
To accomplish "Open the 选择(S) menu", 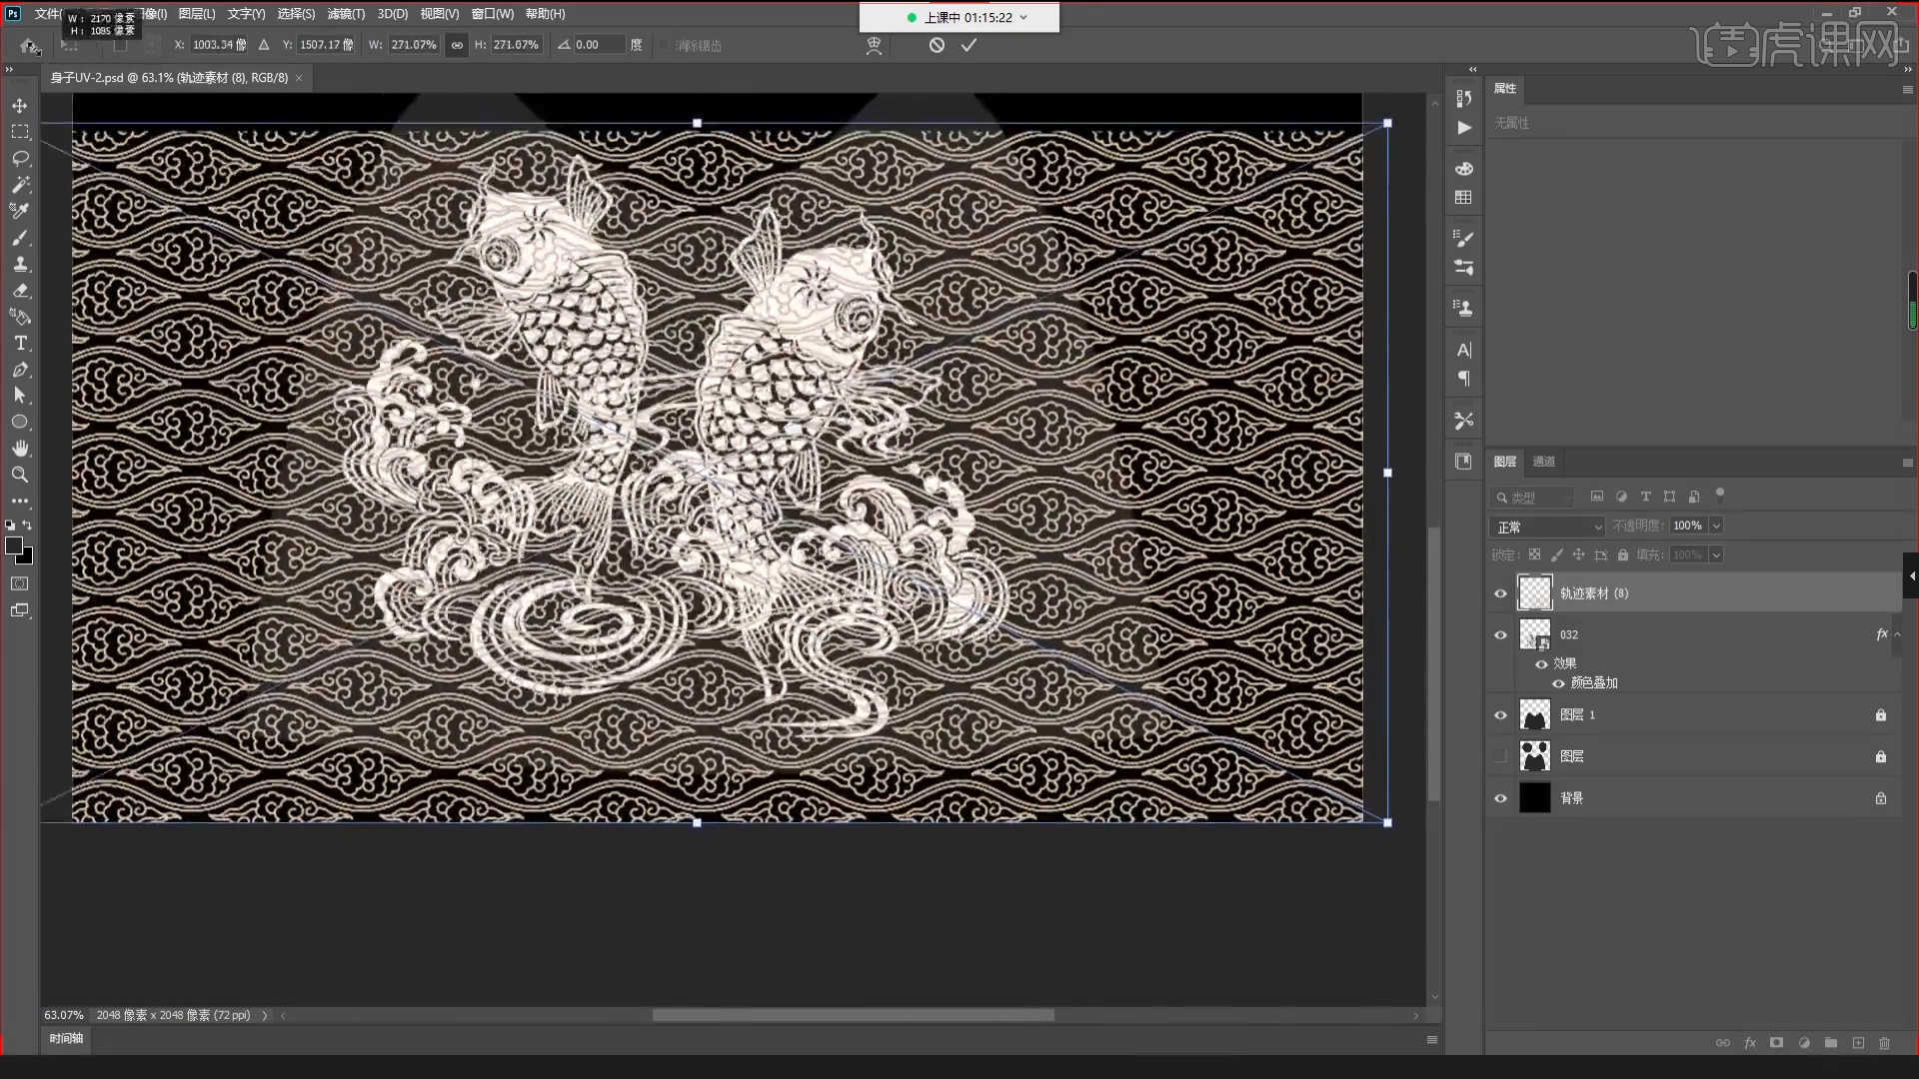I will tap(296, 14).
